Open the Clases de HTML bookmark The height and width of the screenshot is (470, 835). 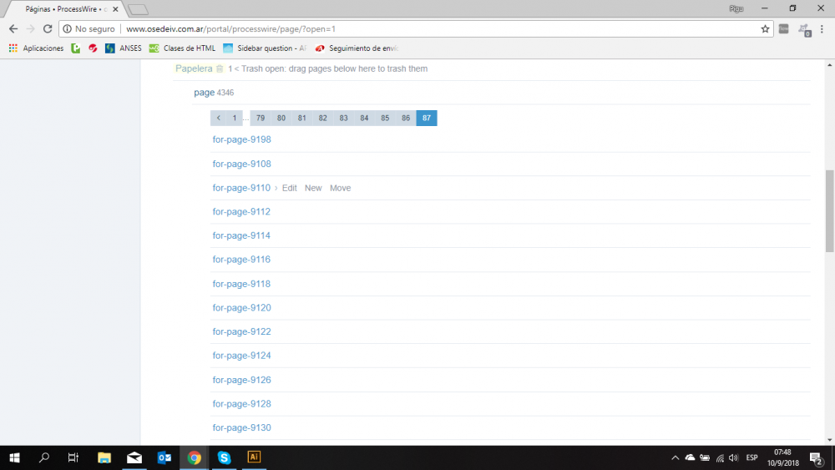click(182, 48)
